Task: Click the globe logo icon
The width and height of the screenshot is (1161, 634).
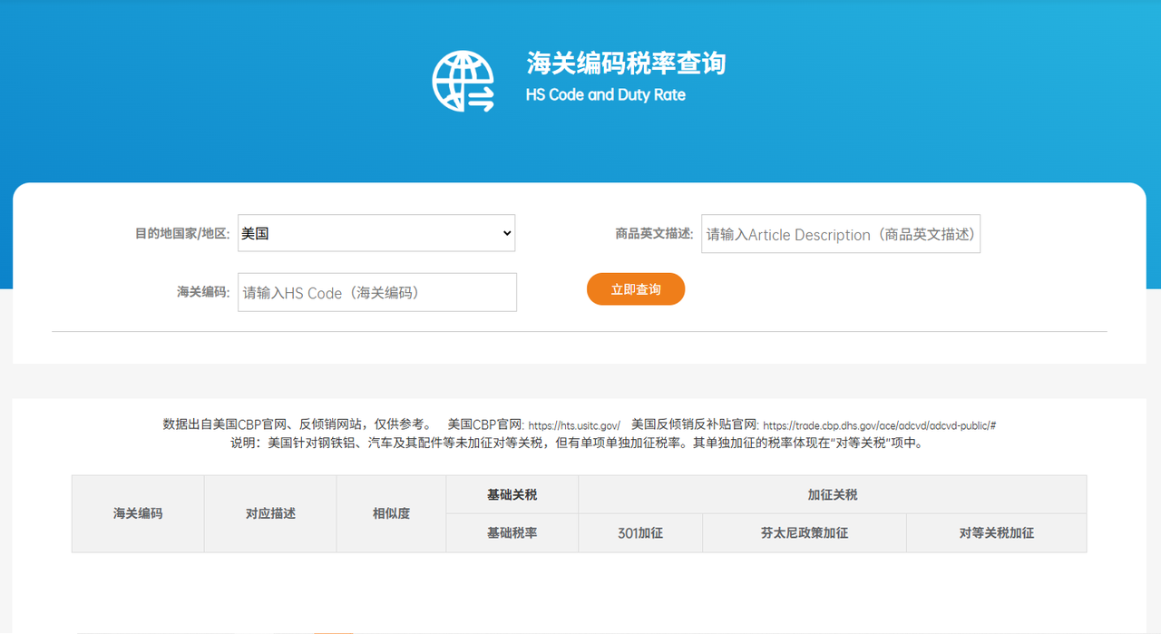Action: click(x=463, y=81)
